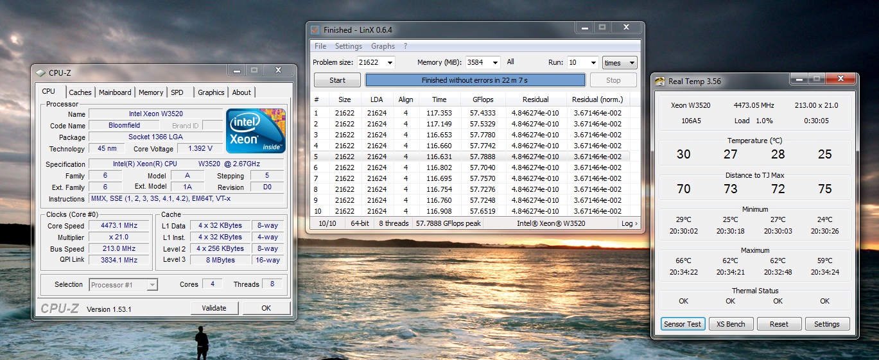Click the LDA column header in LinX
The height and width of the screenshot is (360, 879).
377,99
